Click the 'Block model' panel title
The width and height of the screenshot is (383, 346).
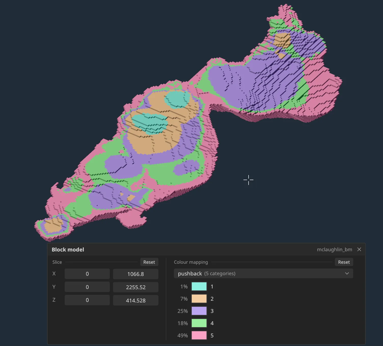[68, 250]
